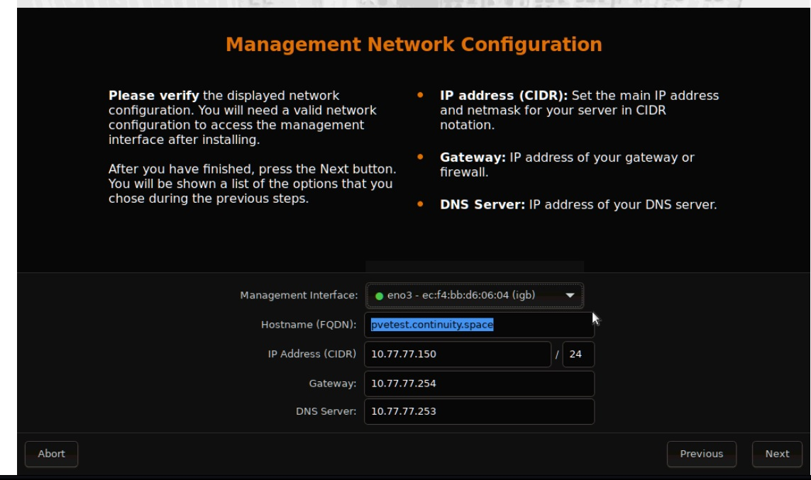Select the CIDR netmask field showing 24
The width and height of the screenshot is (811, 480).
coord(578,354)
